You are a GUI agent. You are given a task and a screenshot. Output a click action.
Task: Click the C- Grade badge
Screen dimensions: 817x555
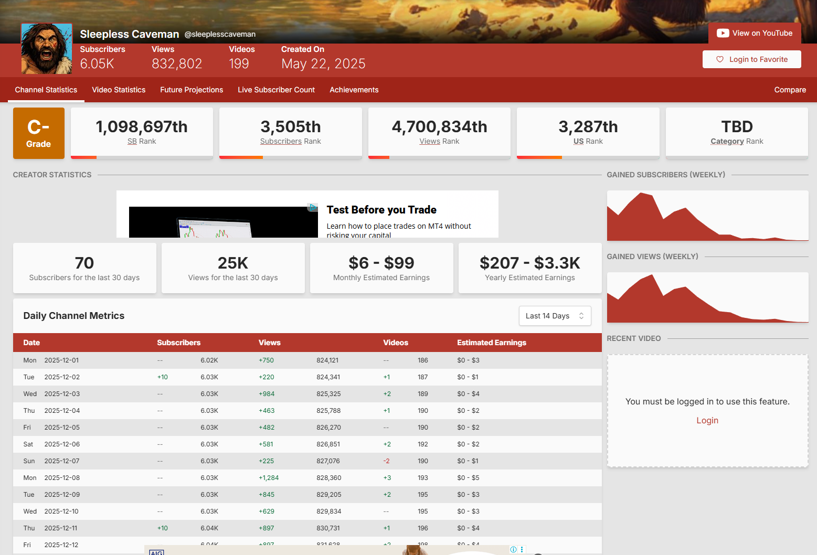(x=39, y=133)
